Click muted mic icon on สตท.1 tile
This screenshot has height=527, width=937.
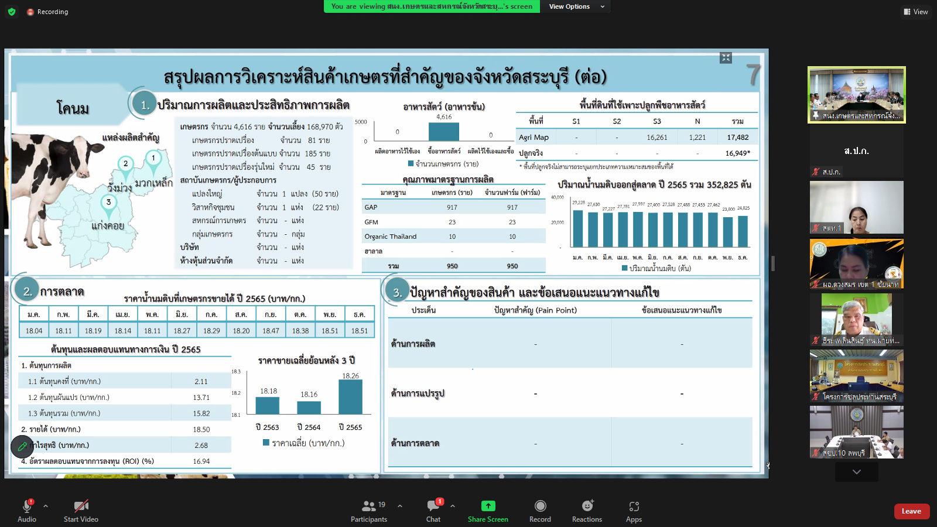pos(816,228)
